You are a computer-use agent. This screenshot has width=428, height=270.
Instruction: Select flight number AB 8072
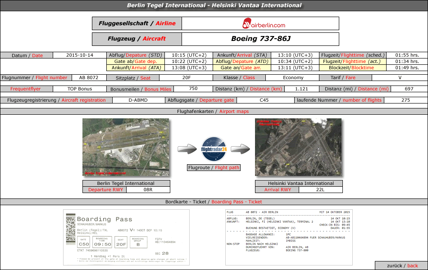[89, 77]
